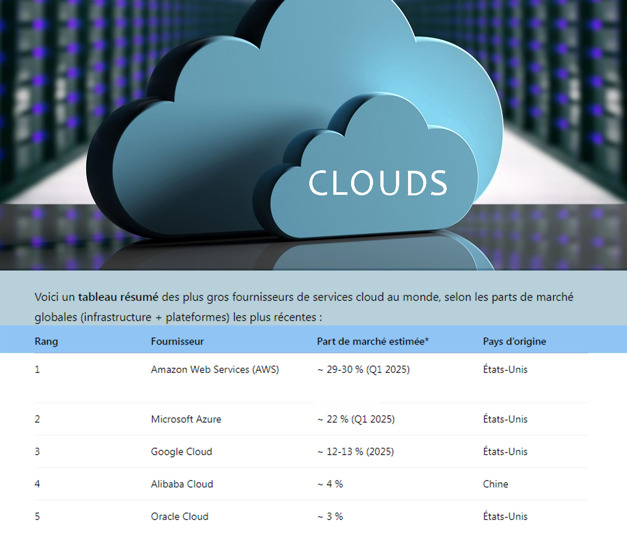Click rank number 1 in the table

point(37,370)
